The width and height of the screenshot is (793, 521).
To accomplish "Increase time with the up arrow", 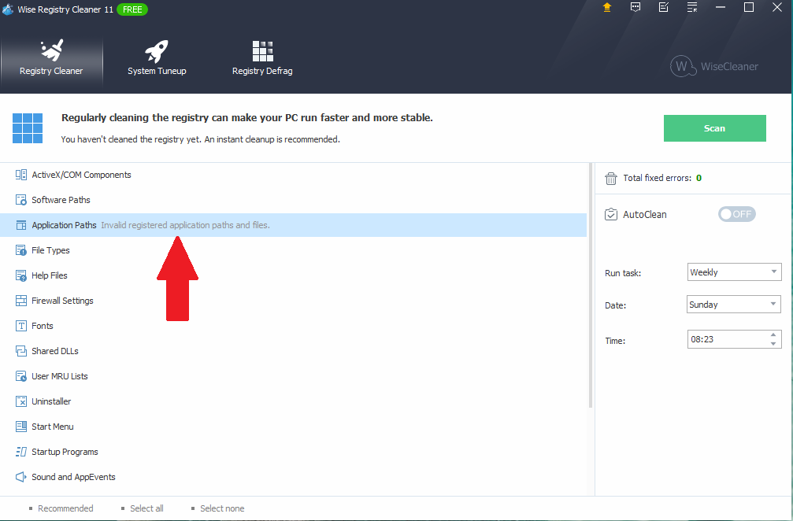I will [x=773, y=334].
